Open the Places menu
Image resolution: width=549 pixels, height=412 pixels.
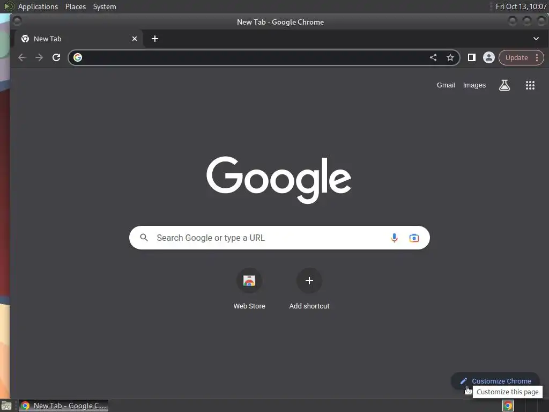point(76,6)
